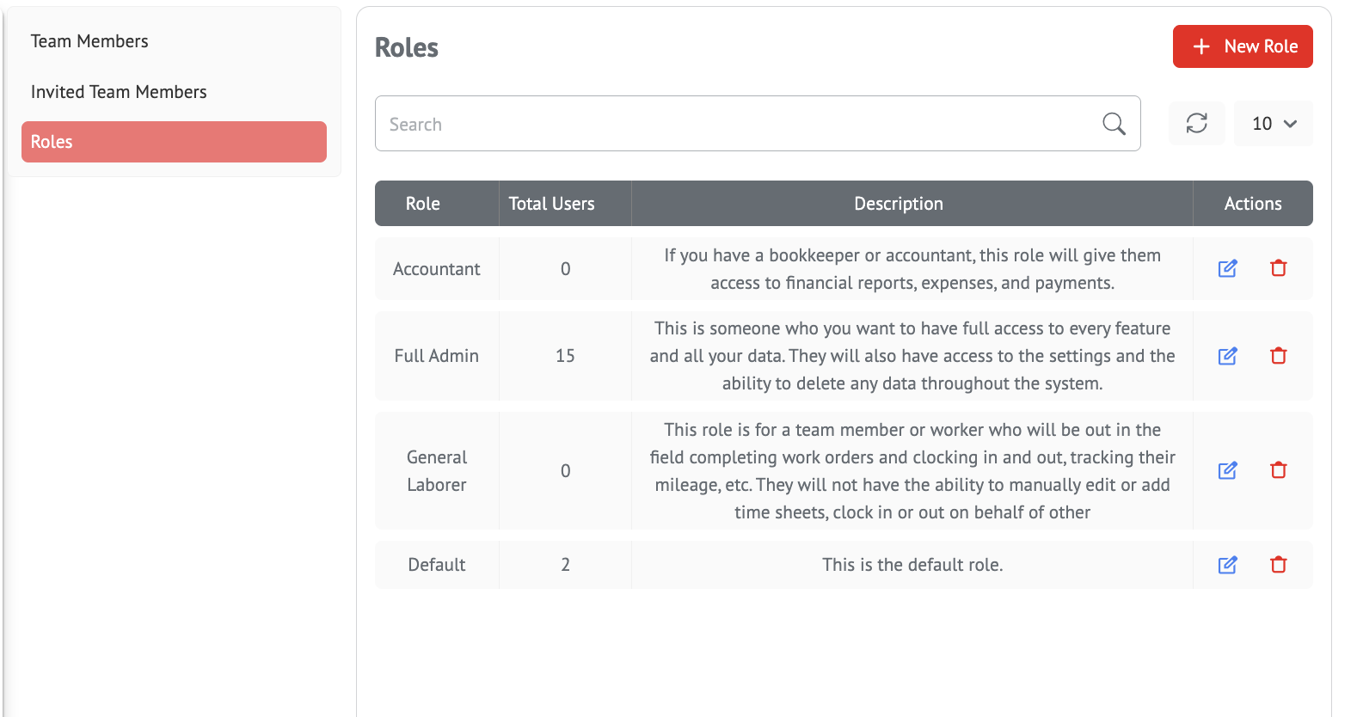The image size is (1357, 717).
Task: Select the Roles sidebar item
Action: pos(174,142)
